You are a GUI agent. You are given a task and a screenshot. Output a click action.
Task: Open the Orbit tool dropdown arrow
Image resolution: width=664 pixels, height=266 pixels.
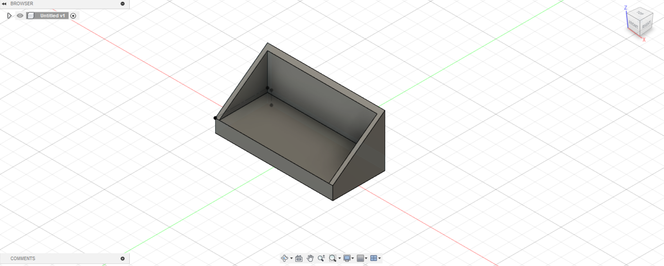291,258
